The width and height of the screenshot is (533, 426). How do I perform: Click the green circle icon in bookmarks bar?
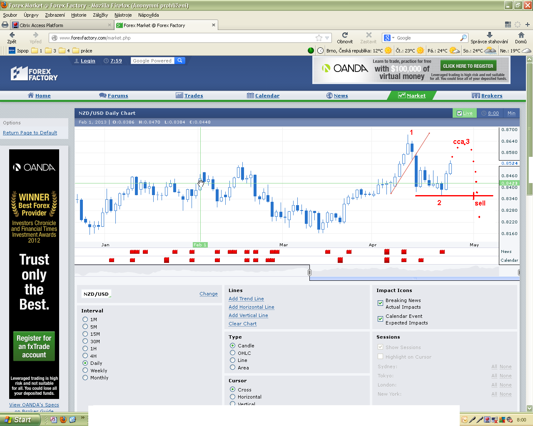coord(311,51)
